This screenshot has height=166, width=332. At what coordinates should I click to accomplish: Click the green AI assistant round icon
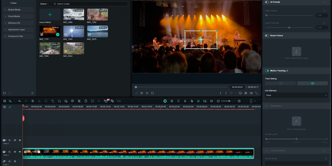(165, 101)
